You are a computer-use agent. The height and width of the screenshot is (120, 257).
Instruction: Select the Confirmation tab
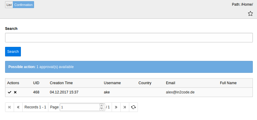pyautogui.click(x=24, y=5)
